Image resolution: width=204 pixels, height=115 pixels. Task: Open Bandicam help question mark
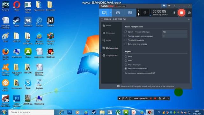[x=175, y=6]
